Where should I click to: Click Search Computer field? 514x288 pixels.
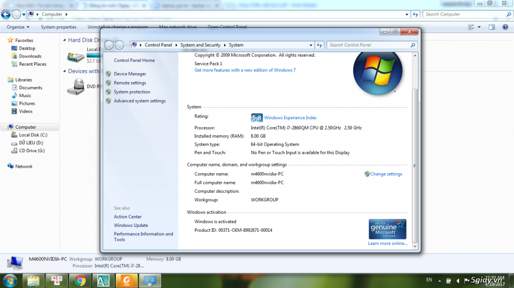coord(464,15)
